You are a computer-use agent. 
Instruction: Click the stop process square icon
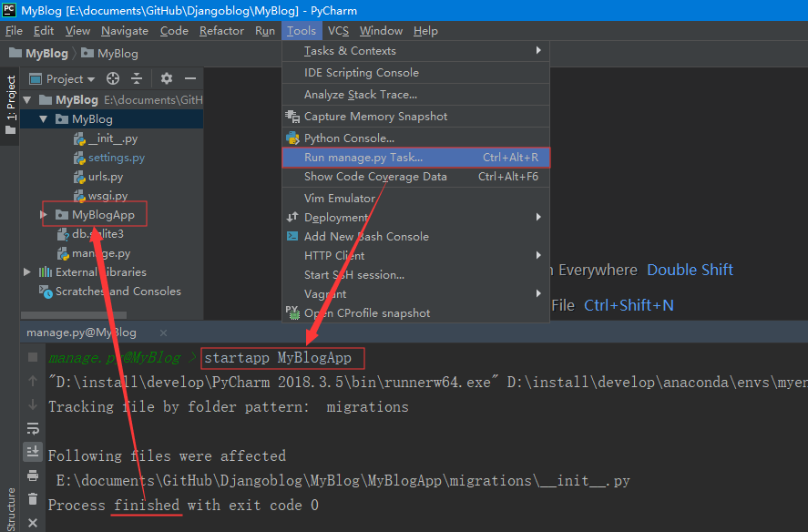pyautogui.click(x=33, y=357)
